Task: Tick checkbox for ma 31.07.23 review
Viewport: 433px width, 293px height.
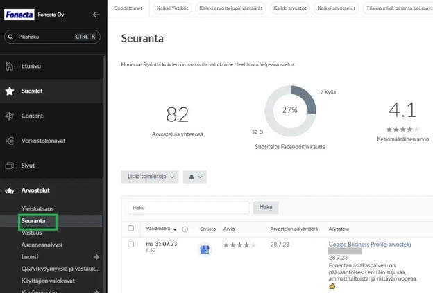Action: pos(131,245)
